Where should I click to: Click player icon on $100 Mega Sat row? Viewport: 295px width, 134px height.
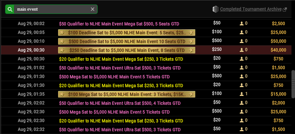coord(241,94)
